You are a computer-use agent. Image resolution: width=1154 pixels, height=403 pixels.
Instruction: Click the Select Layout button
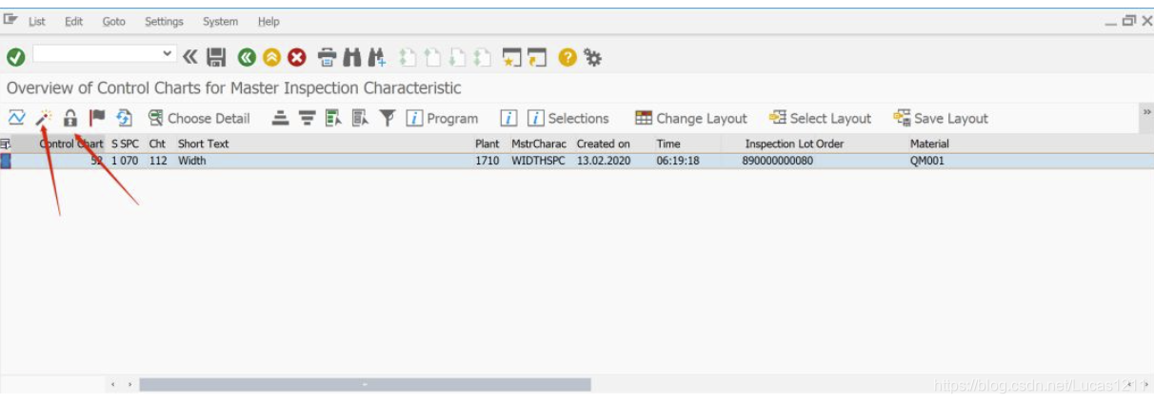821,118
